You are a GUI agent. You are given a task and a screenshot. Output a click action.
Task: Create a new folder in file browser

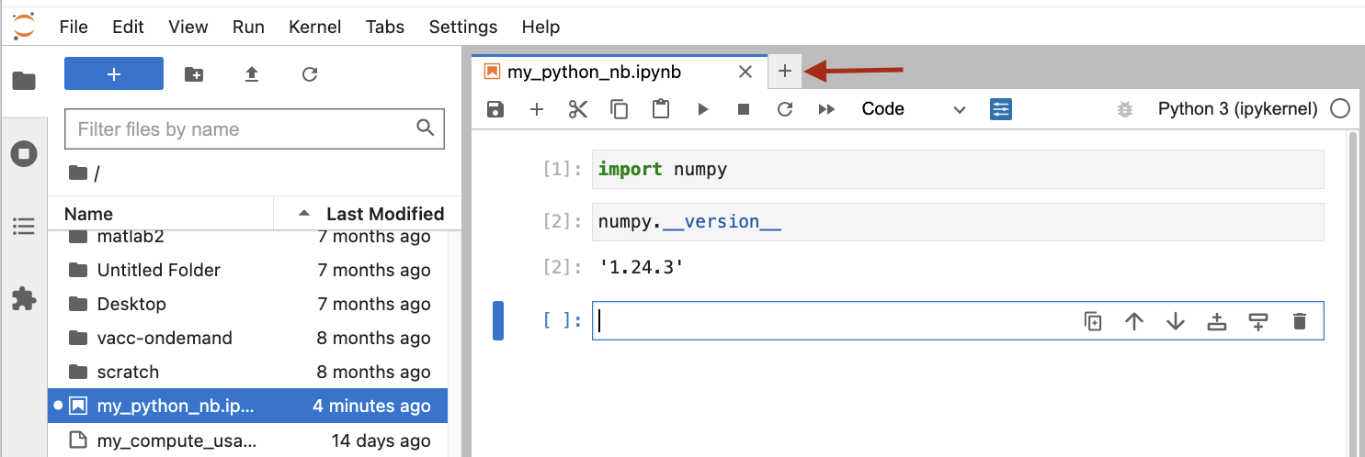pyautogui.click(x=194, y=74)
